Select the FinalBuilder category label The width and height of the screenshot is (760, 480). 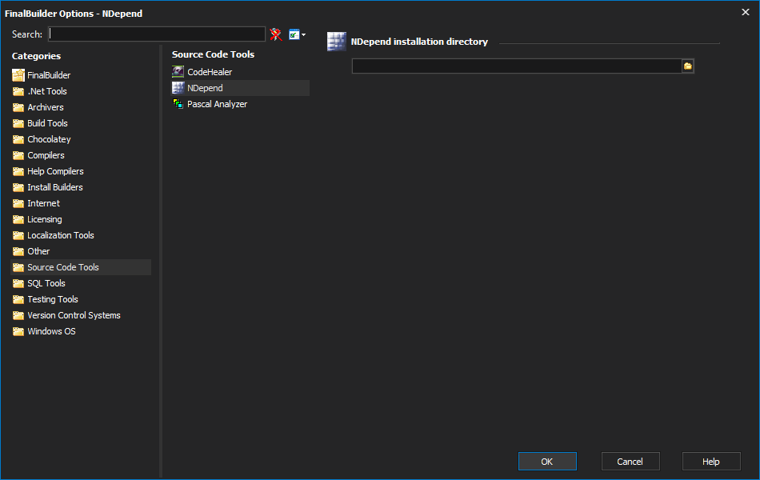tap(49, 75)
